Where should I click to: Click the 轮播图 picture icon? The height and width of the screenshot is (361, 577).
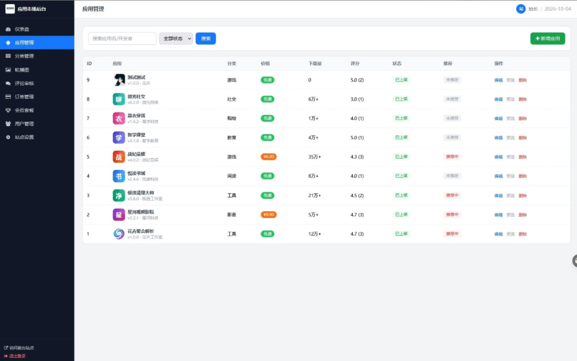pyautogui.click(x=8, y=70)
